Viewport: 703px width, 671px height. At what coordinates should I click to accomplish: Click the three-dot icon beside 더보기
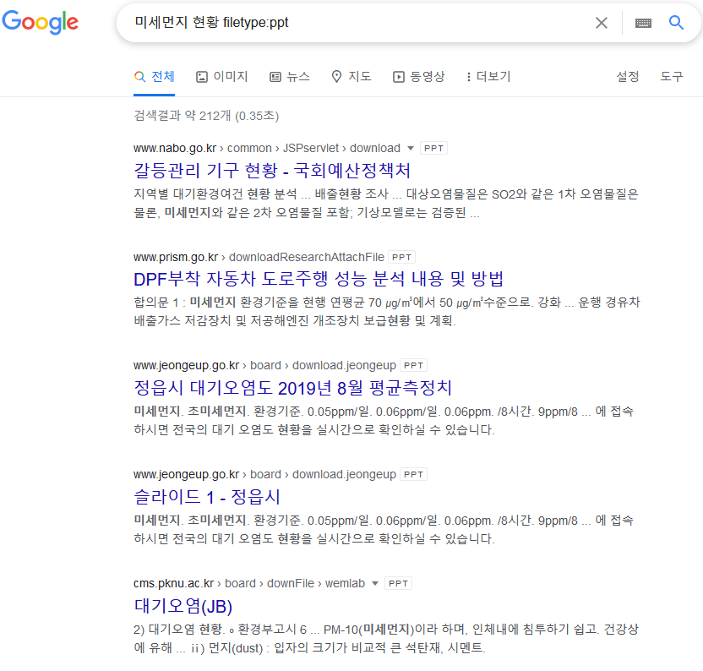click(468, 77)
